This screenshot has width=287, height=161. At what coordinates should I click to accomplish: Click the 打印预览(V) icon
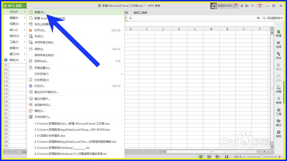pos(31,80)
